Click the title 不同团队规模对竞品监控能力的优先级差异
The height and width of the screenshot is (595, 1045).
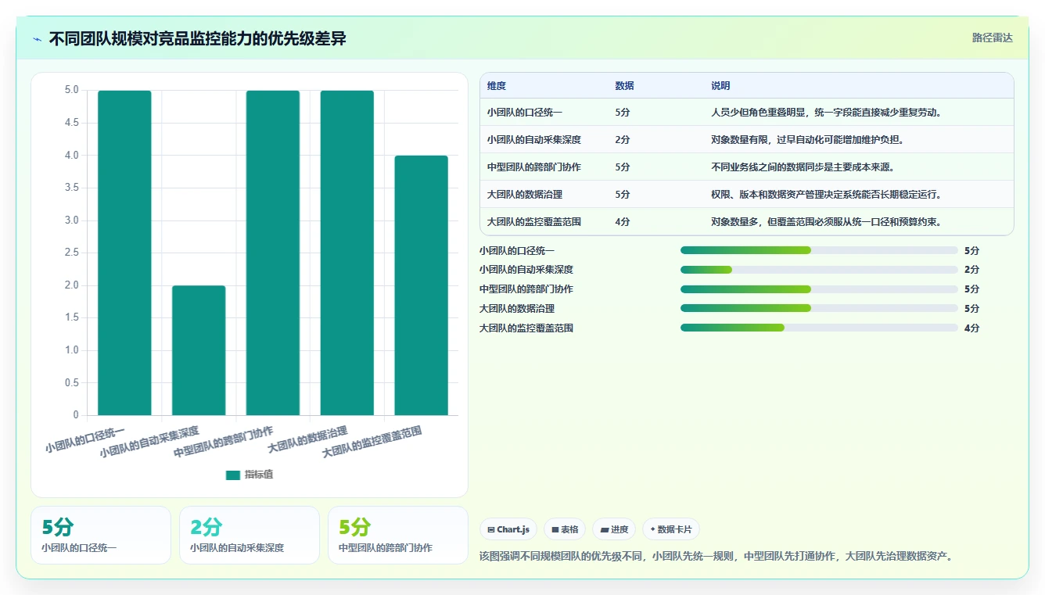tap(197, 39)
